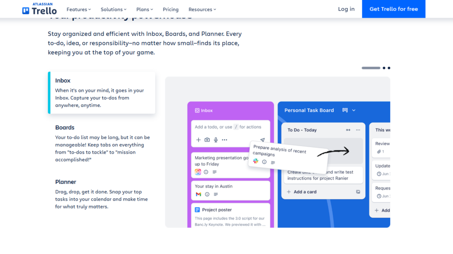Click the Gmail icon on Your stay in Austin
This screenshot has width=453, height=254.
click(x=198, y=194)
